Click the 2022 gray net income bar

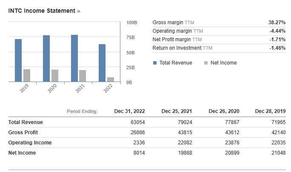click(111, 79)
